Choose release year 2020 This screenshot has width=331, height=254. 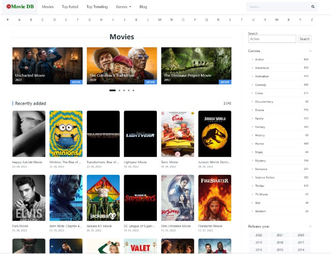(x=301, y=235)
